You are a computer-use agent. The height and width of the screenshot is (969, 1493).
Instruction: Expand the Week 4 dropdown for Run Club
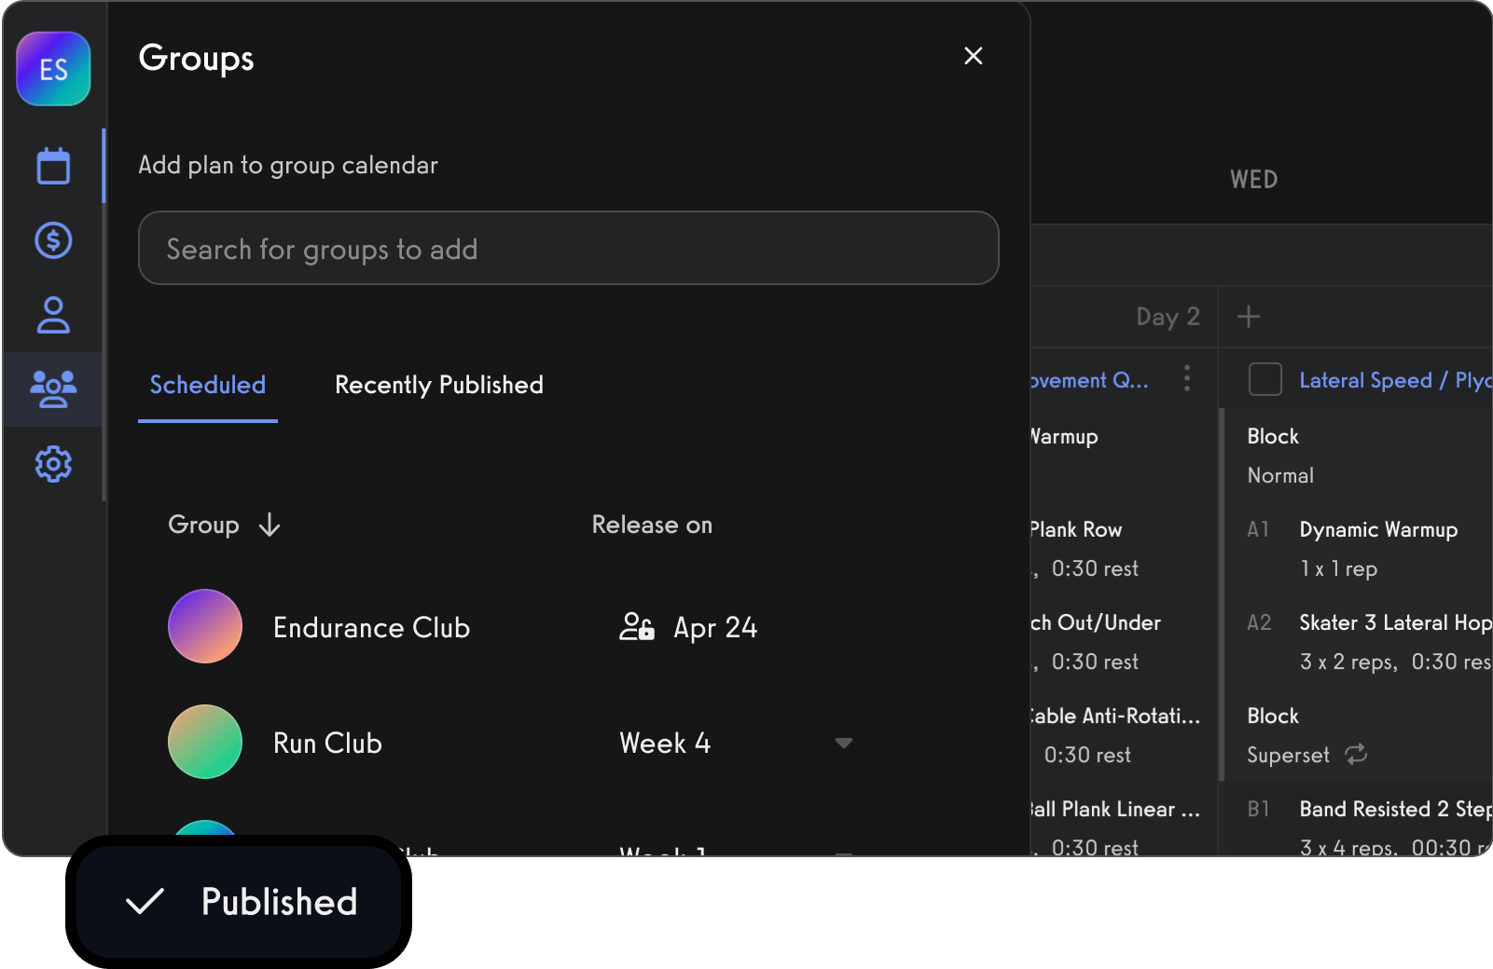[843, 743]
